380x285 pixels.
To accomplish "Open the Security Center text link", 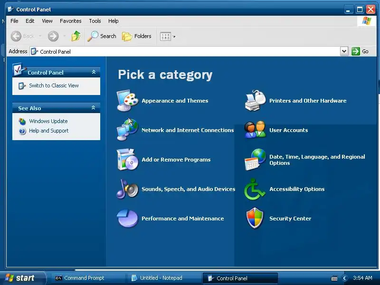I will (x=290, y=218).
